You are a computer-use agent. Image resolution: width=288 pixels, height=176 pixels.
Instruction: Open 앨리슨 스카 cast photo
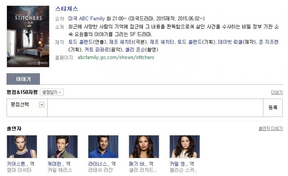pyautogui.click(x=185, y=147)
